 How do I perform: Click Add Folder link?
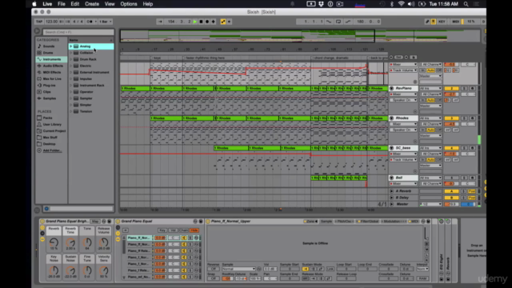pos(52,150)
